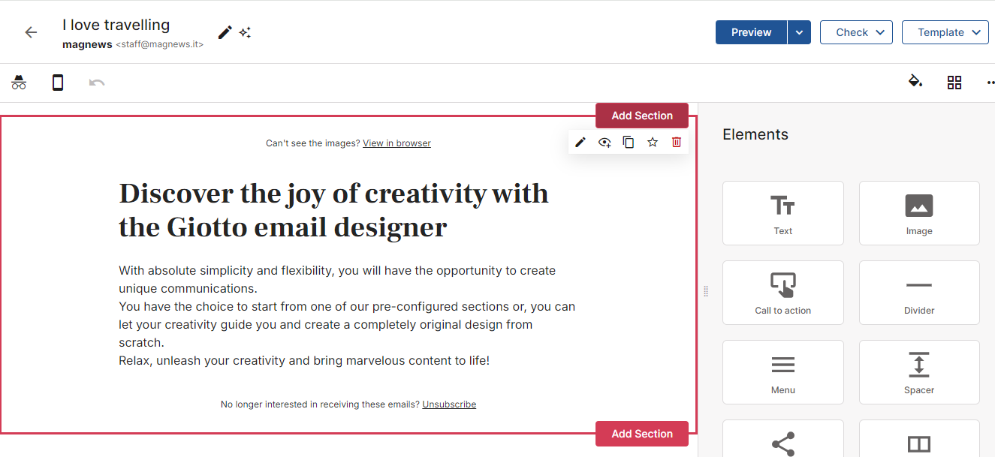Undo the last change
995x457 pixels.
[x=97, y=83]
